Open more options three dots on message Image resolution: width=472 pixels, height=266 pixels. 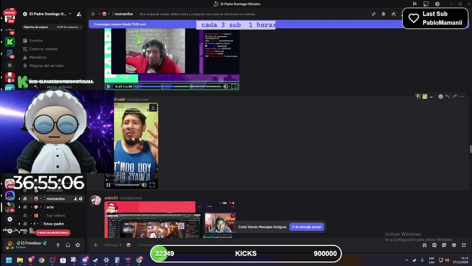[x=461, y=96]
